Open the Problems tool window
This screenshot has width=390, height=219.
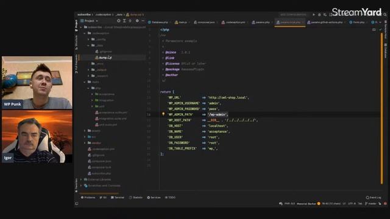(x=88, y=198)
